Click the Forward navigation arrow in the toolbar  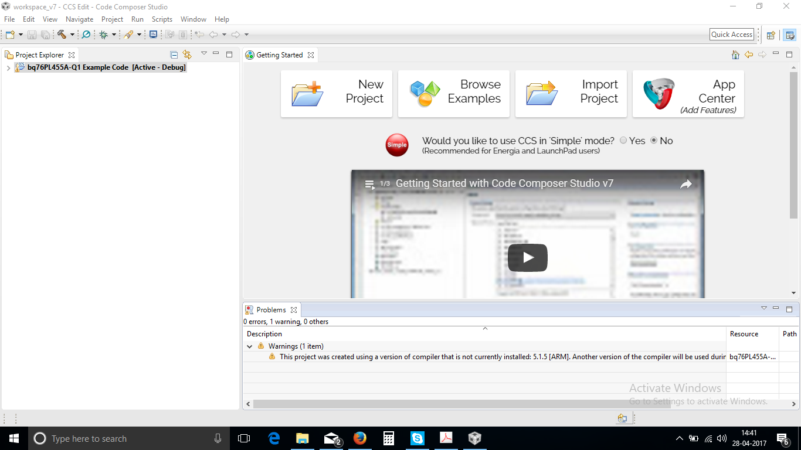(236, 35)
